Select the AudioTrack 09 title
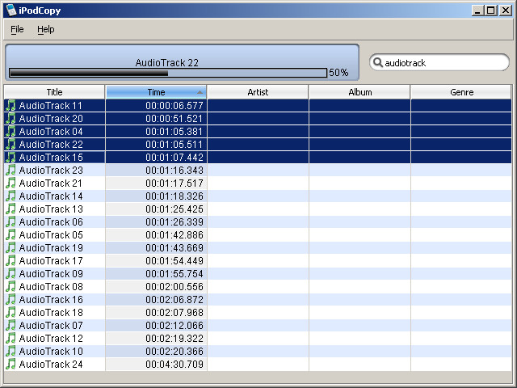The width and height of the screenshot is (517, 388). point(51,273)
